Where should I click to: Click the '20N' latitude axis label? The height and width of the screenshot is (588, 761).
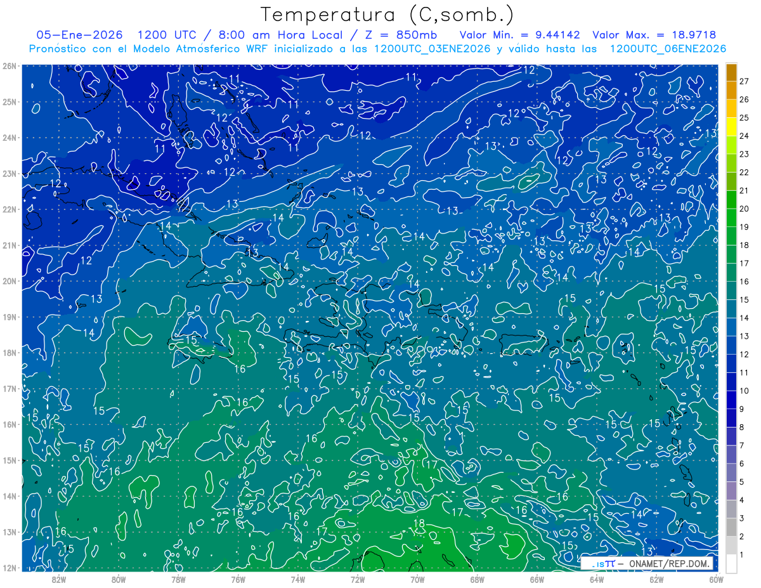point(10,281)
